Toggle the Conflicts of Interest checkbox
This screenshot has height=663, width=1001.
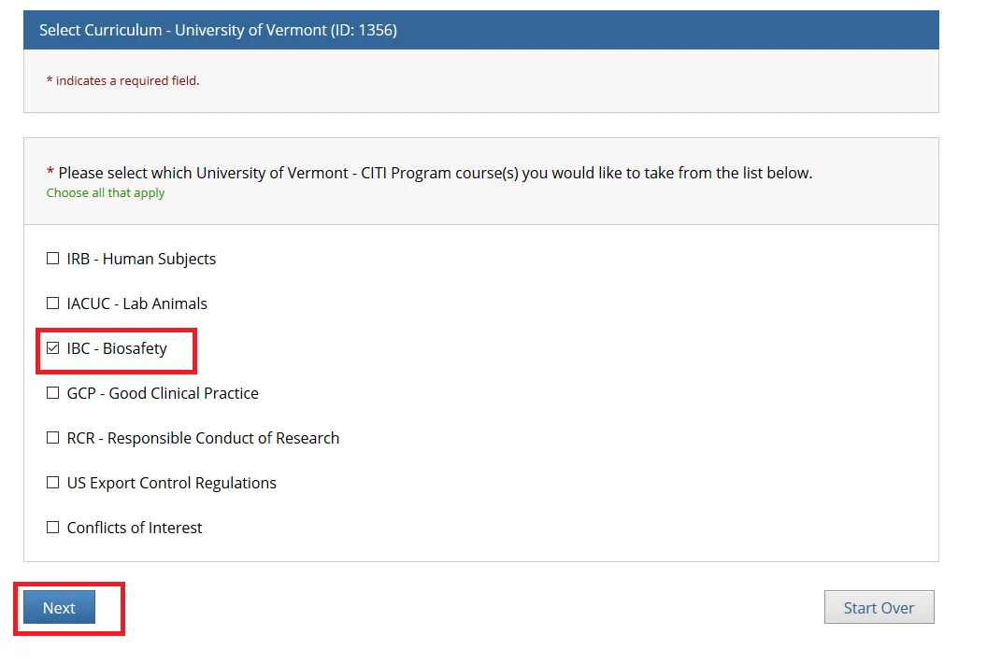tap(53, 528)
